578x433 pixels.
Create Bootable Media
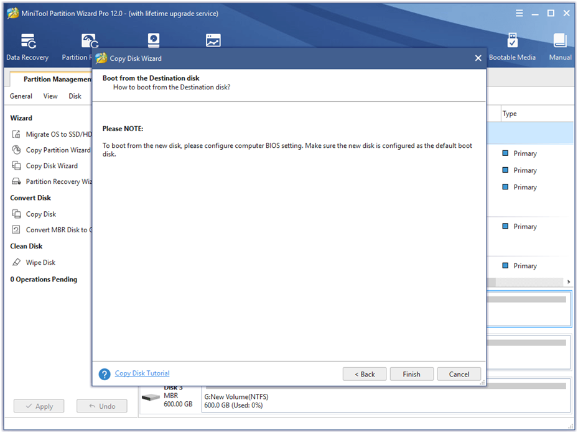512,47
